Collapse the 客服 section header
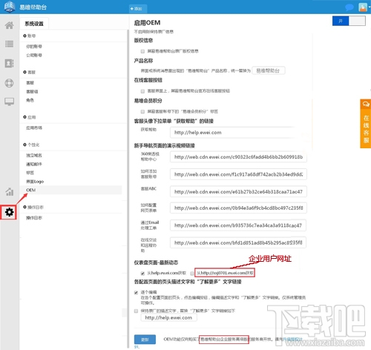Image resolution: width=371 pixels, height=350 pixels. tap(30, 72)
